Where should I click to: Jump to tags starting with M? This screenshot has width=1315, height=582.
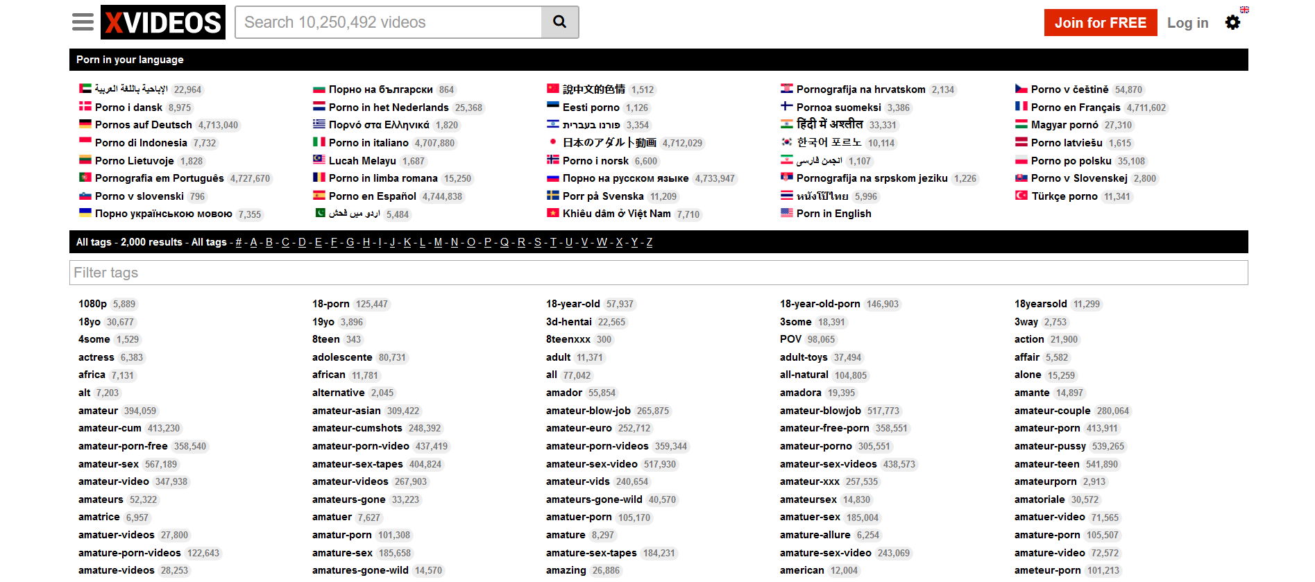click(438, 242)
